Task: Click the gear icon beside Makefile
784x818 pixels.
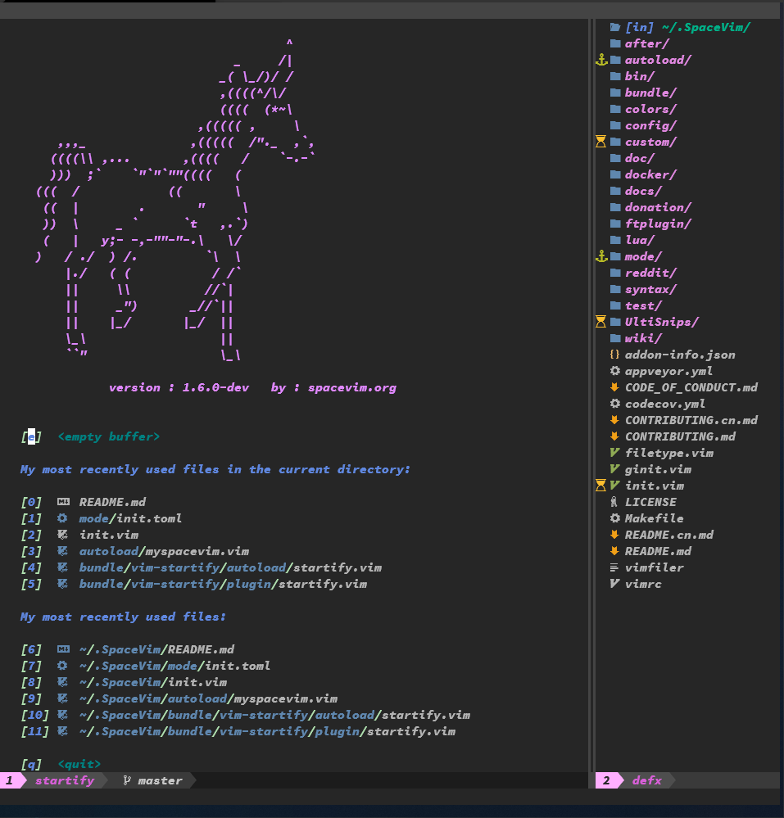Action: pos(615,518)
